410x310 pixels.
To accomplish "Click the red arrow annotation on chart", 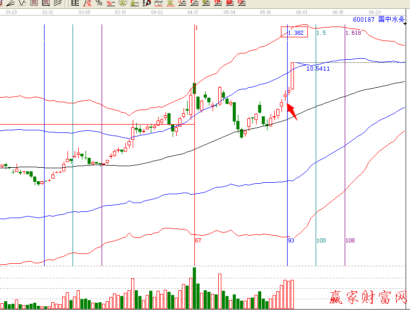I will point(292,111).
